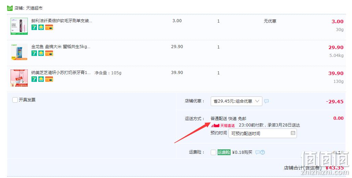Open the 金龙鱼 盘锦大米 product title

tap(61, 47)
